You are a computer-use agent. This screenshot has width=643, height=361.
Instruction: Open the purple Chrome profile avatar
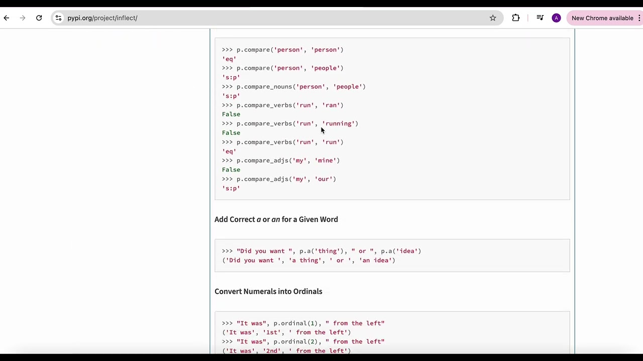(x=556, y=18)
